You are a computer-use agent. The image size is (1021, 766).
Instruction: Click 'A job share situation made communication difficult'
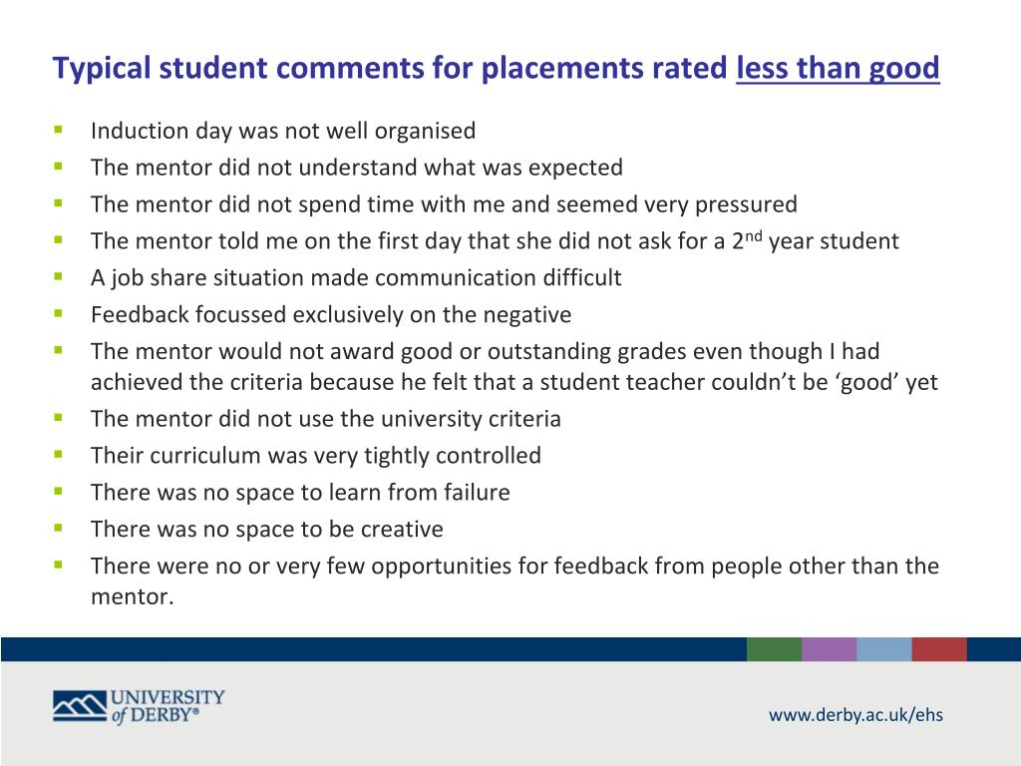356,278
